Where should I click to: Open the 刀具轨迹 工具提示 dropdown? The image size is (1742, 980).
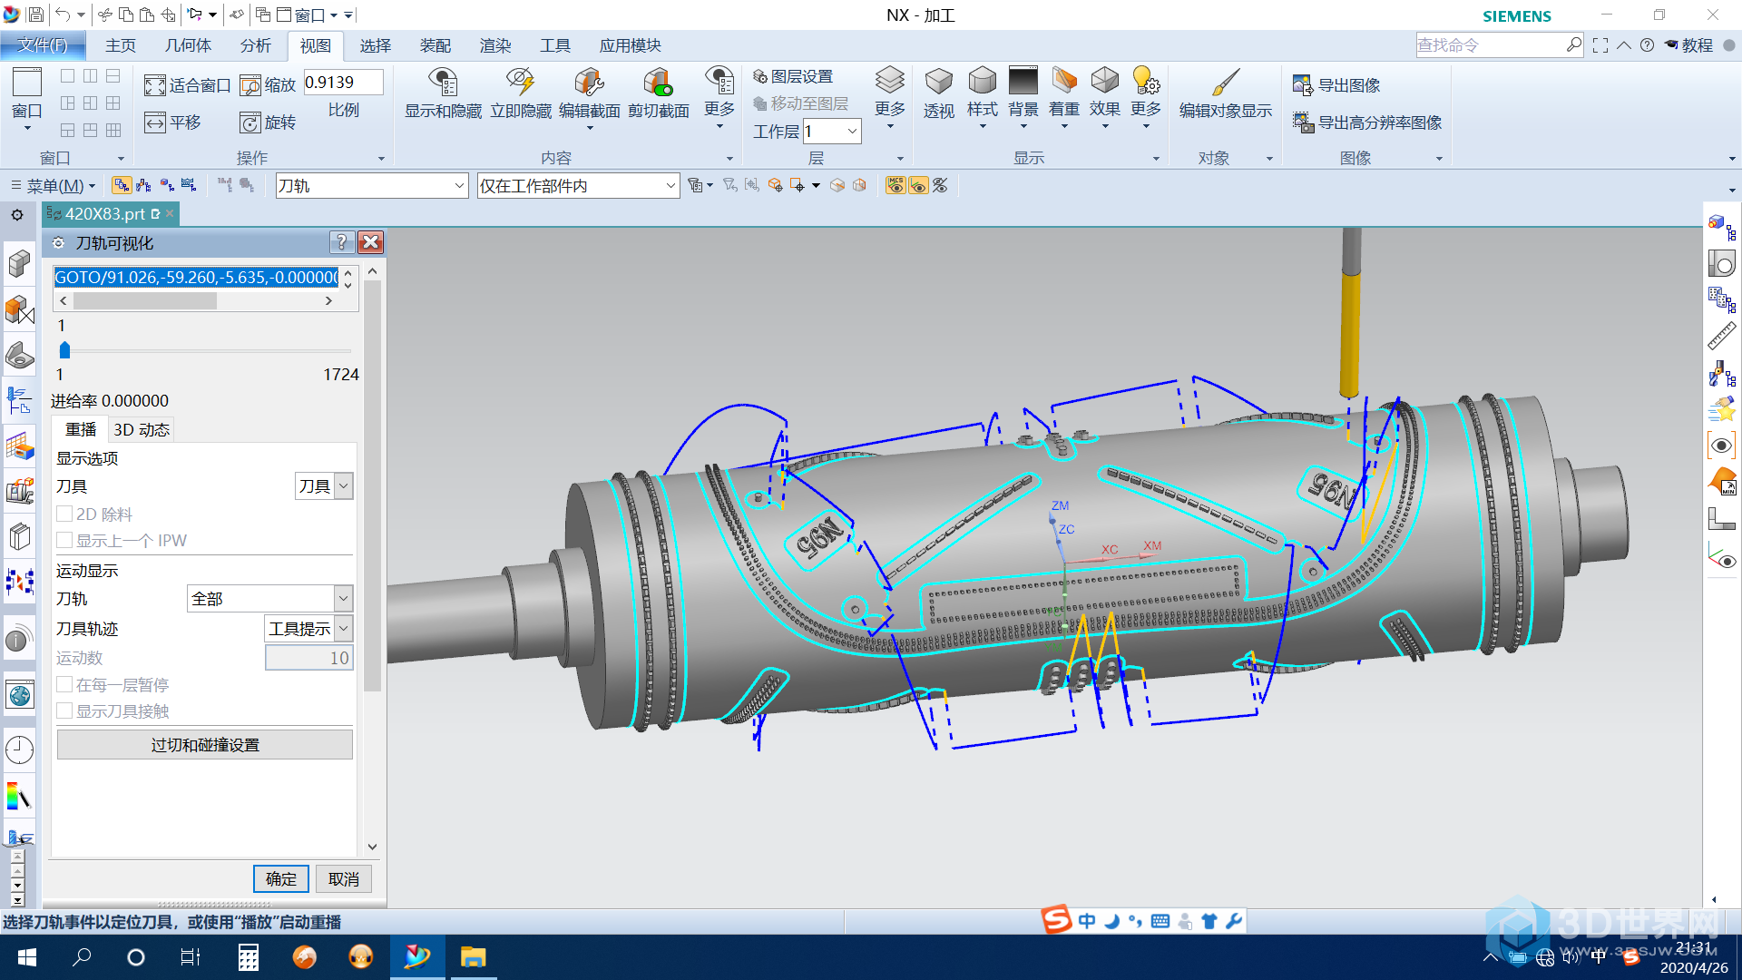(x=308, y=629)
